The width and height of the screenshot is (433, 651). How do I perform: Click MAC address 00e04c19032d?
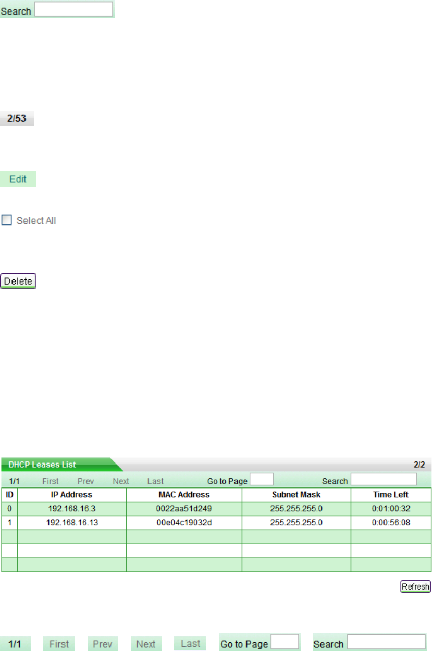click(x=184, y=522)
